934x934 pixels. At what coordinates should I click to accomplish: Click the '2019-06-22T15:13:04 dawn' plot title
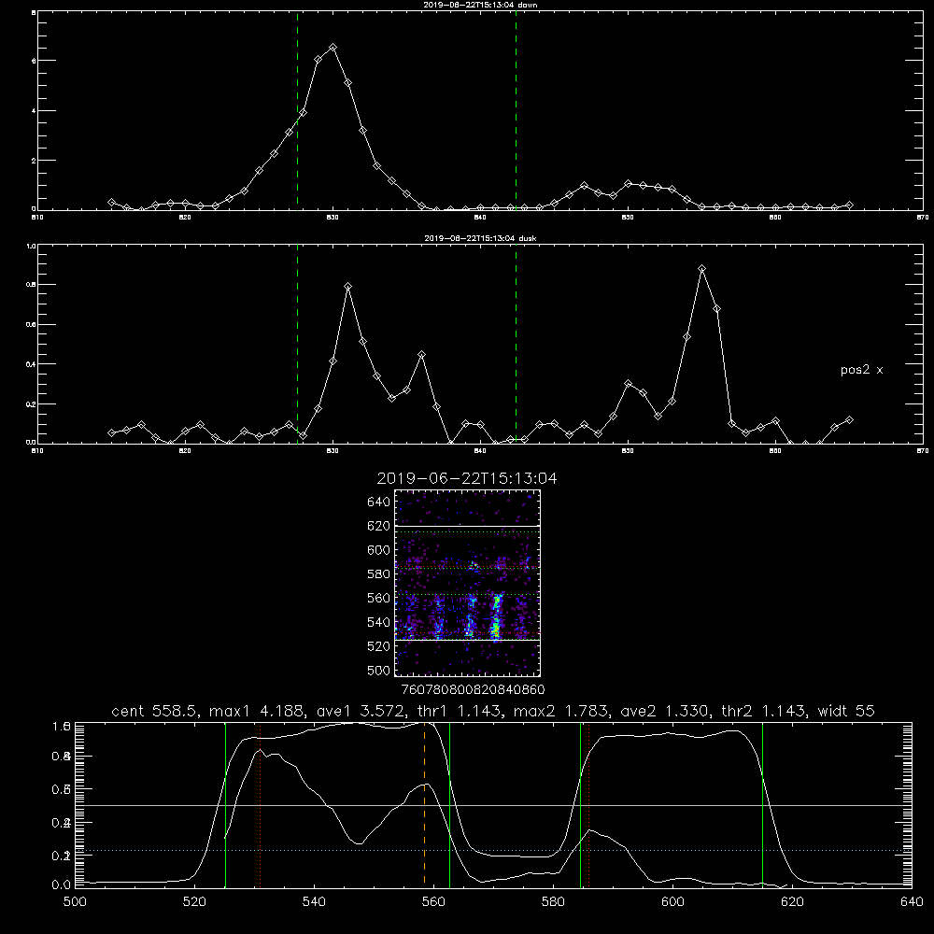(x=480, y=5)
